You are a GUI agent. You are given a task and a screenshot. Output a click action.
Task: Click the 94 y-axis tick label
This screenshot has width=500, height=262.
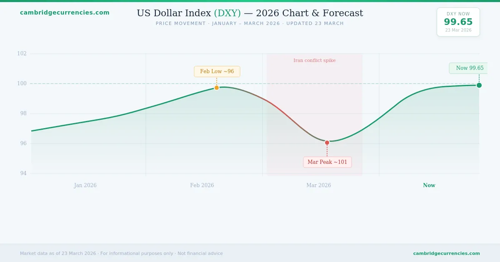coord(23,173)
